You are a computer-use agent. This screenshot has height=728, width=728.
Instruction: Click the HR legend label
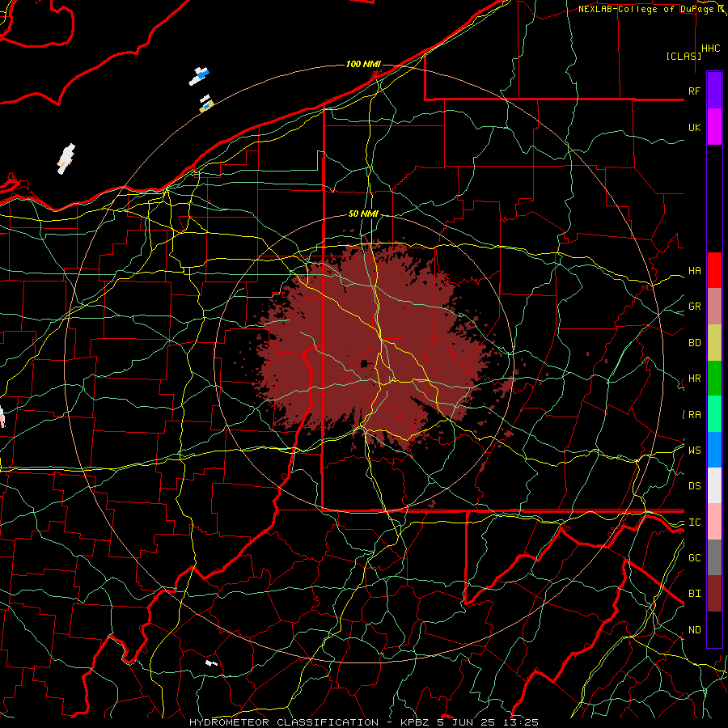point(694,379)
